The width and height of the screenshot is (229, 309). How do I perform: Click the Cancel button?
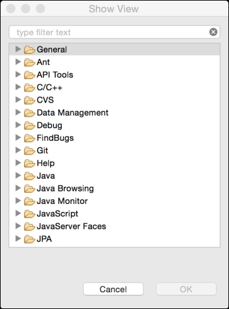tap(113, 289)
